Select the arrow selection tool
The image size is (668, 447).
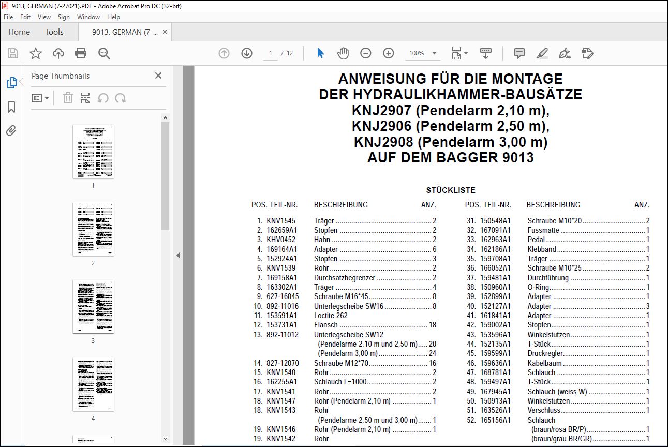(321, 53)
